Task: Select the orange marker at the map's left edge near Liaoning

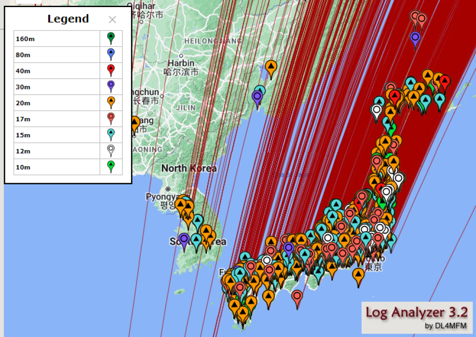Action: pos(134,123)
